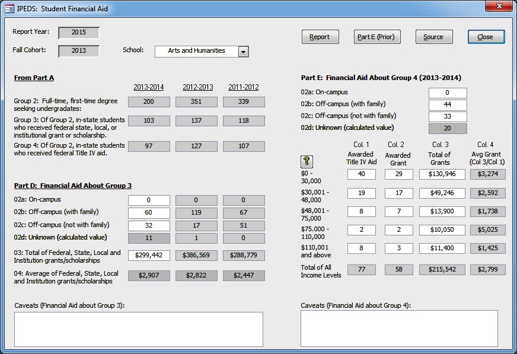Click Avg Grant value $3,274
Image resolution: width=517 pixels, height=354 pixels.
pos(488,174)
